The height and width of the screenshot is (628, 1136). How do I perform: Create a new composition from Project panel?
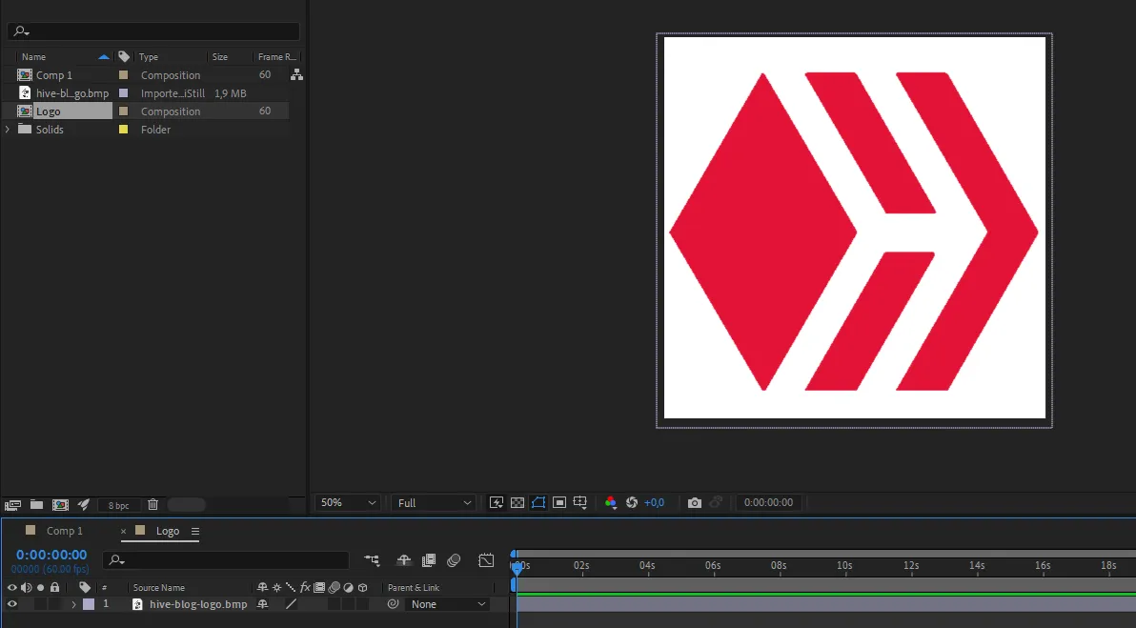pos(60,505)
